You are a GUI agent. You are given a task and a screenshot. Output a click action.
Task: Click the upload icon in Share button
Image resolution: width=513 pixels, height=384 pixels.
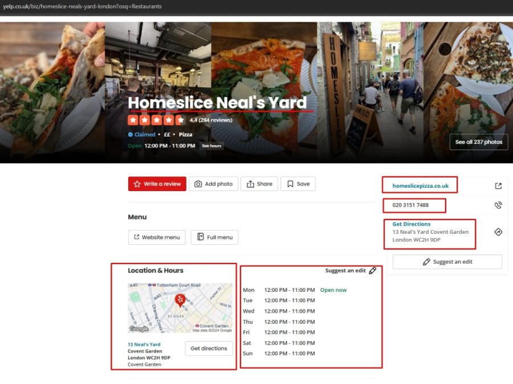click(250, 184)
